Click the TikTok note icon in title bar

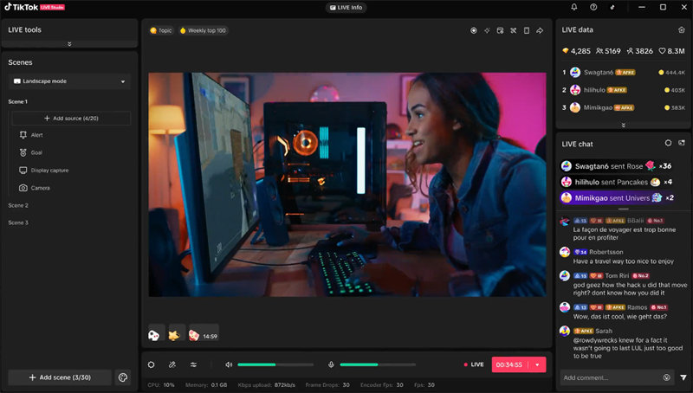pyautogui.click(x=612, y=7)
